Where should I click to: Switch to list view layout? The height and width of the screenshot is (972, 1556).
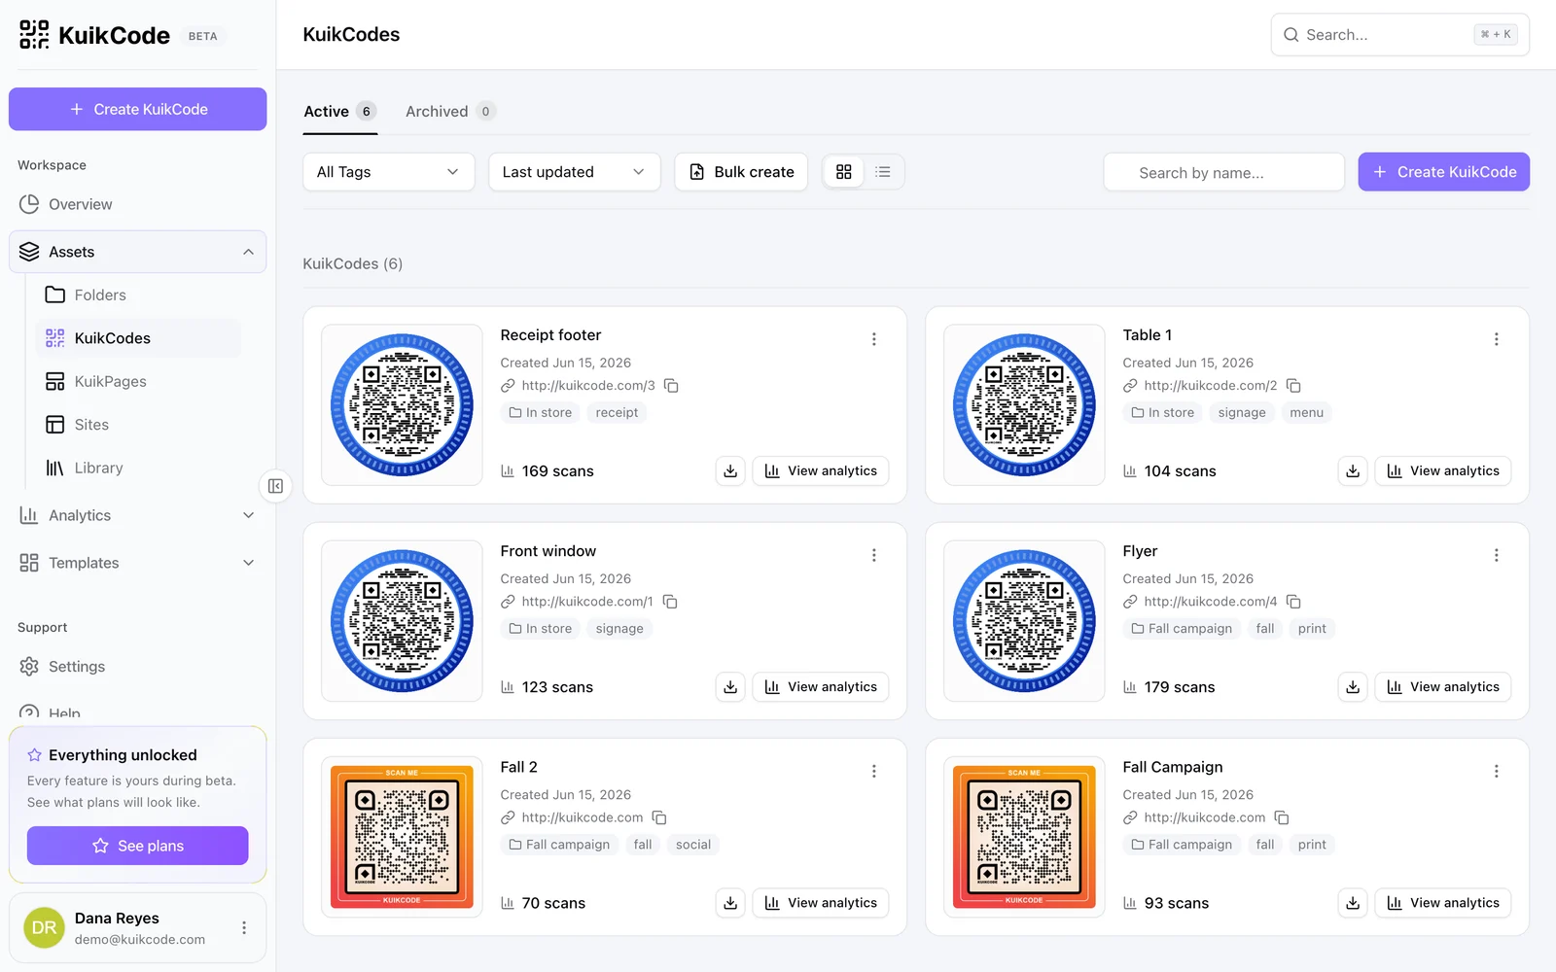coord(883,172)
